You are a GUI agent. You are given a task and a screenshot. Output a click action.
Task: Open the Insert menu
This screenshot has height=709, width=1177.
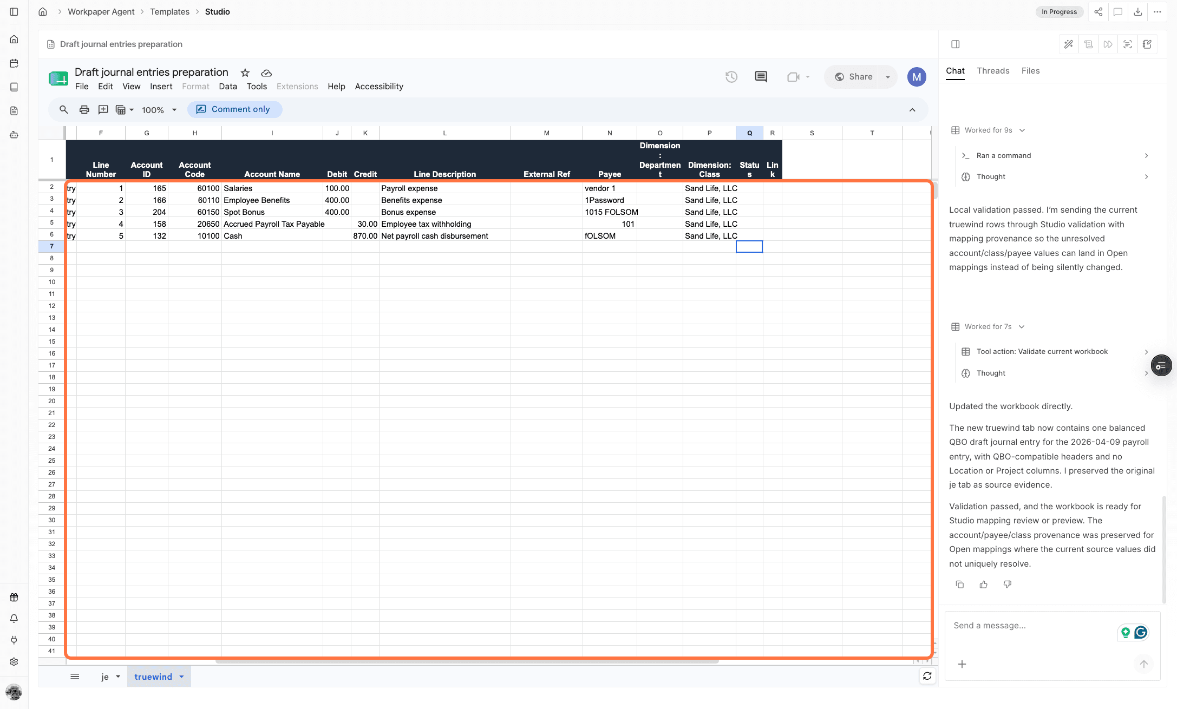(161, 87)
